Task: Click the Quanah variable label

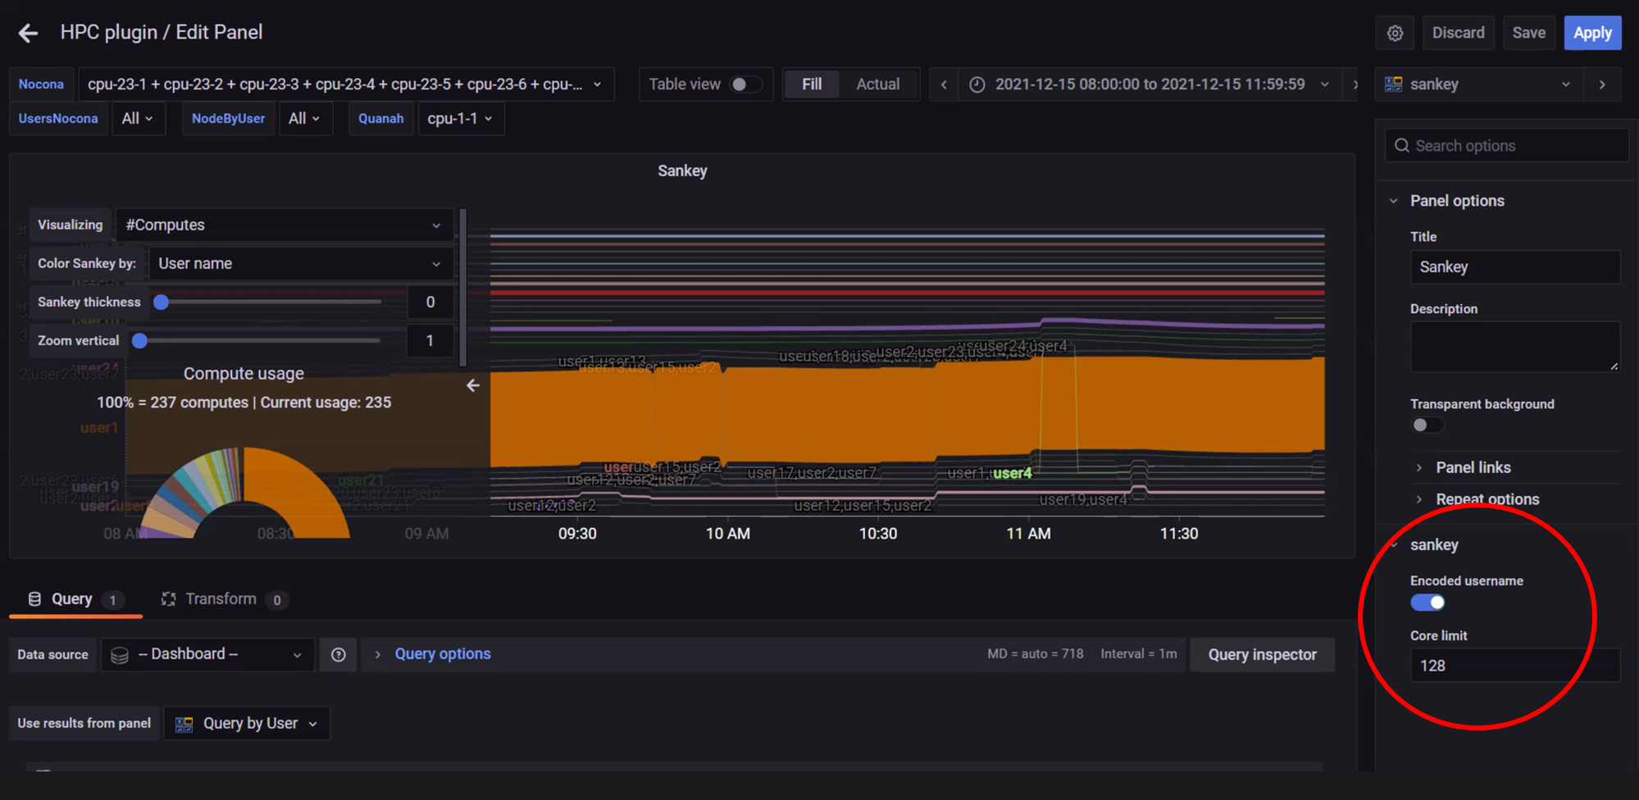Action: point(380,119)
